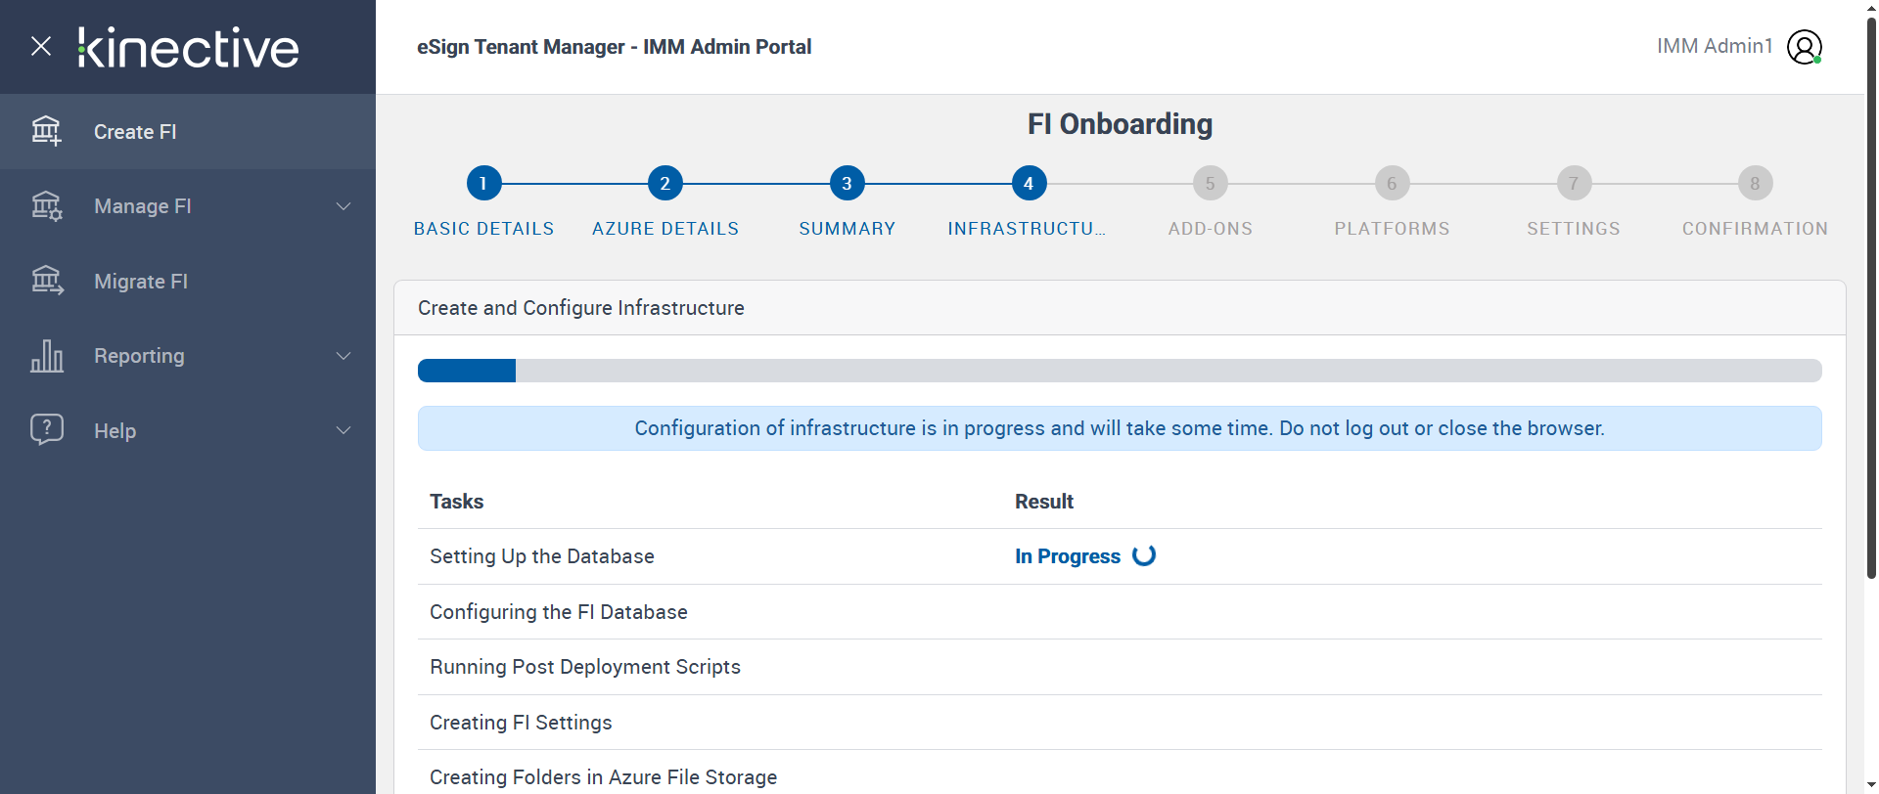
Task: Click the Help question bubble icon
Action: [x=46, y=429]
